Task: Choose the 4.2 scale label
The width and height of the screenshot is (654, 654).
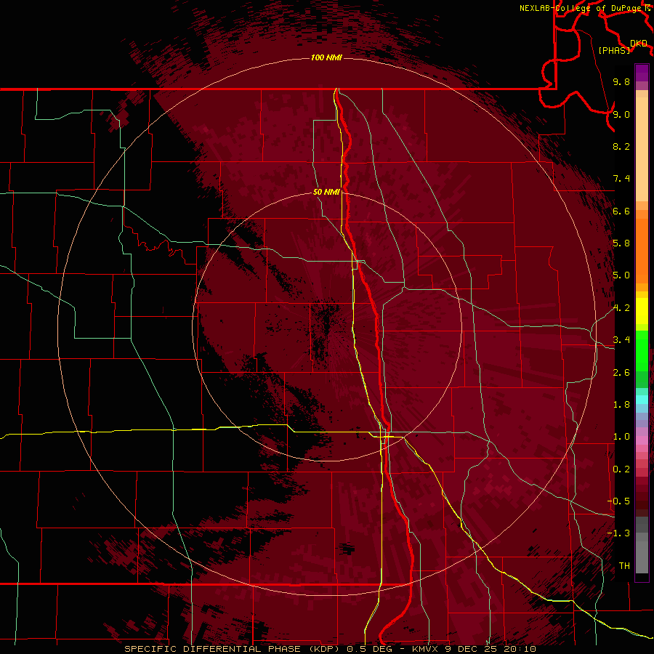Action: click(621, 308)
